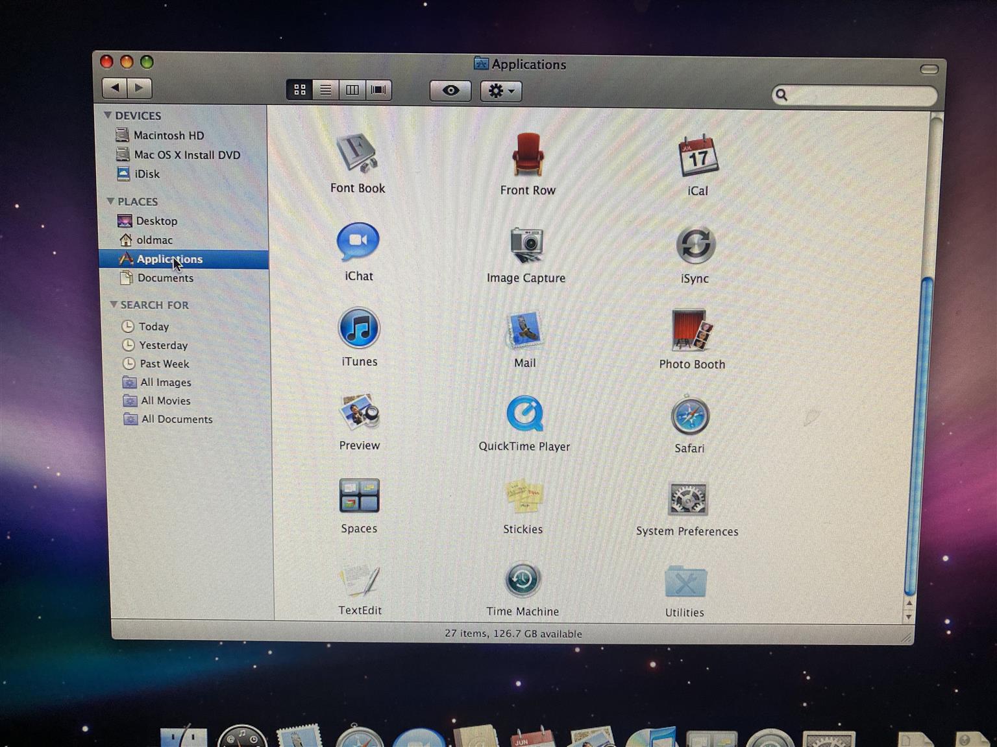Click the back navigation arrow
The height and width of the screenshot is (747, 997).
tap(115, 88)
